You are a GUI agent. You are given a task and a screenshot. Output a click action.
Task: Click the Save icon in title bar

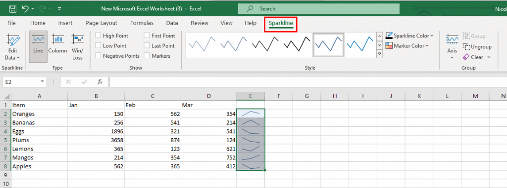12,9
